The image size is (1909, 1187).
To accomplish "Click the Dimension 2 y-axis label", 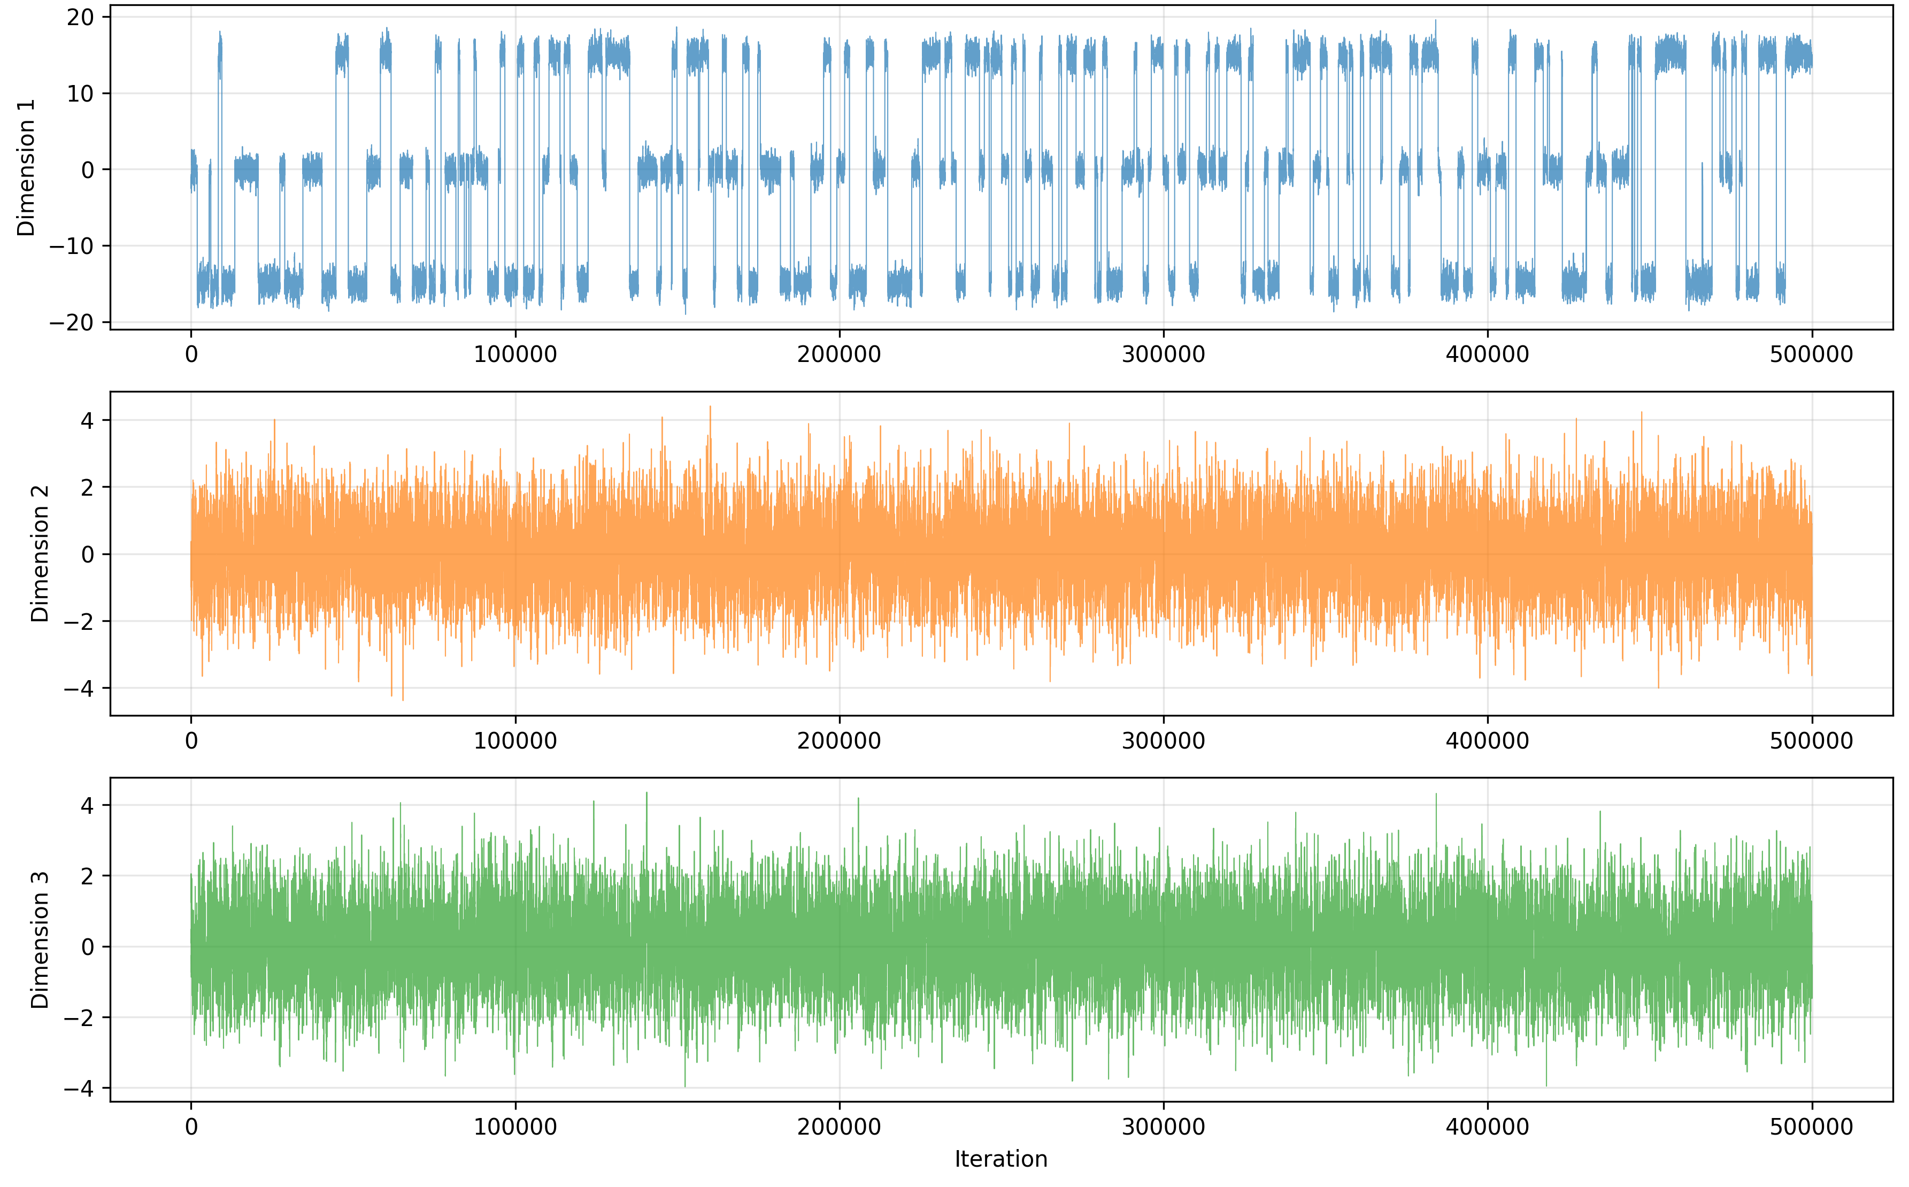I will (39, 554).
